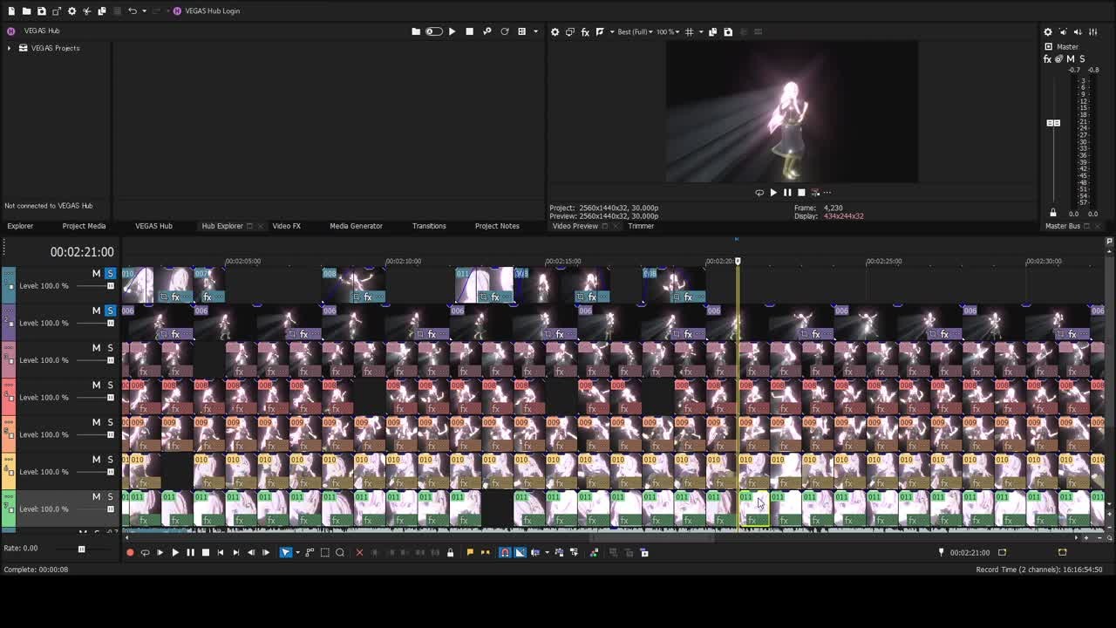Toggle auto preview switch in Hub Explorer toolbar
This screenshot has width=1116, height=628.
coord(433,31)
